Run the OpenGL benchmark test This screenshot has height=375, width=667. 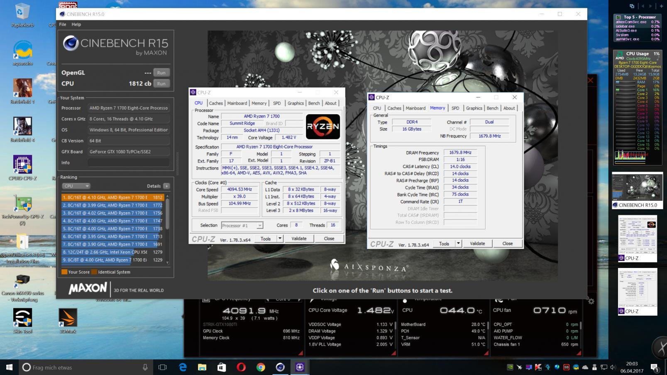coord(161,73)
